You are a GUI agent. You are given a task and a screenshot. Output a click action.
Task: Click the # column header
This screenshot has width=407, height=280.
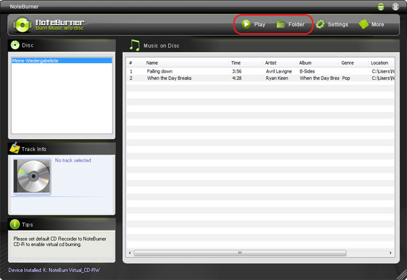pyautogui.click(x=135, y=63)
